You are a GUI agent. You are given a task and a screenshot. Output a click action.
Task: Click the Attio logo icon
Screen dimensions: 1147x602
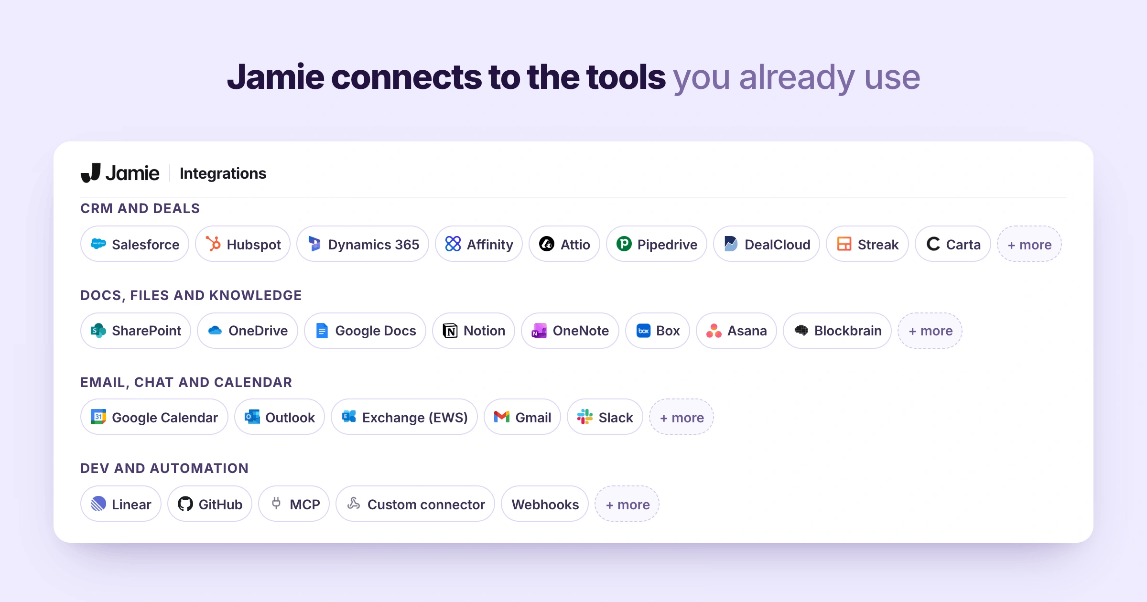[547, 244]
